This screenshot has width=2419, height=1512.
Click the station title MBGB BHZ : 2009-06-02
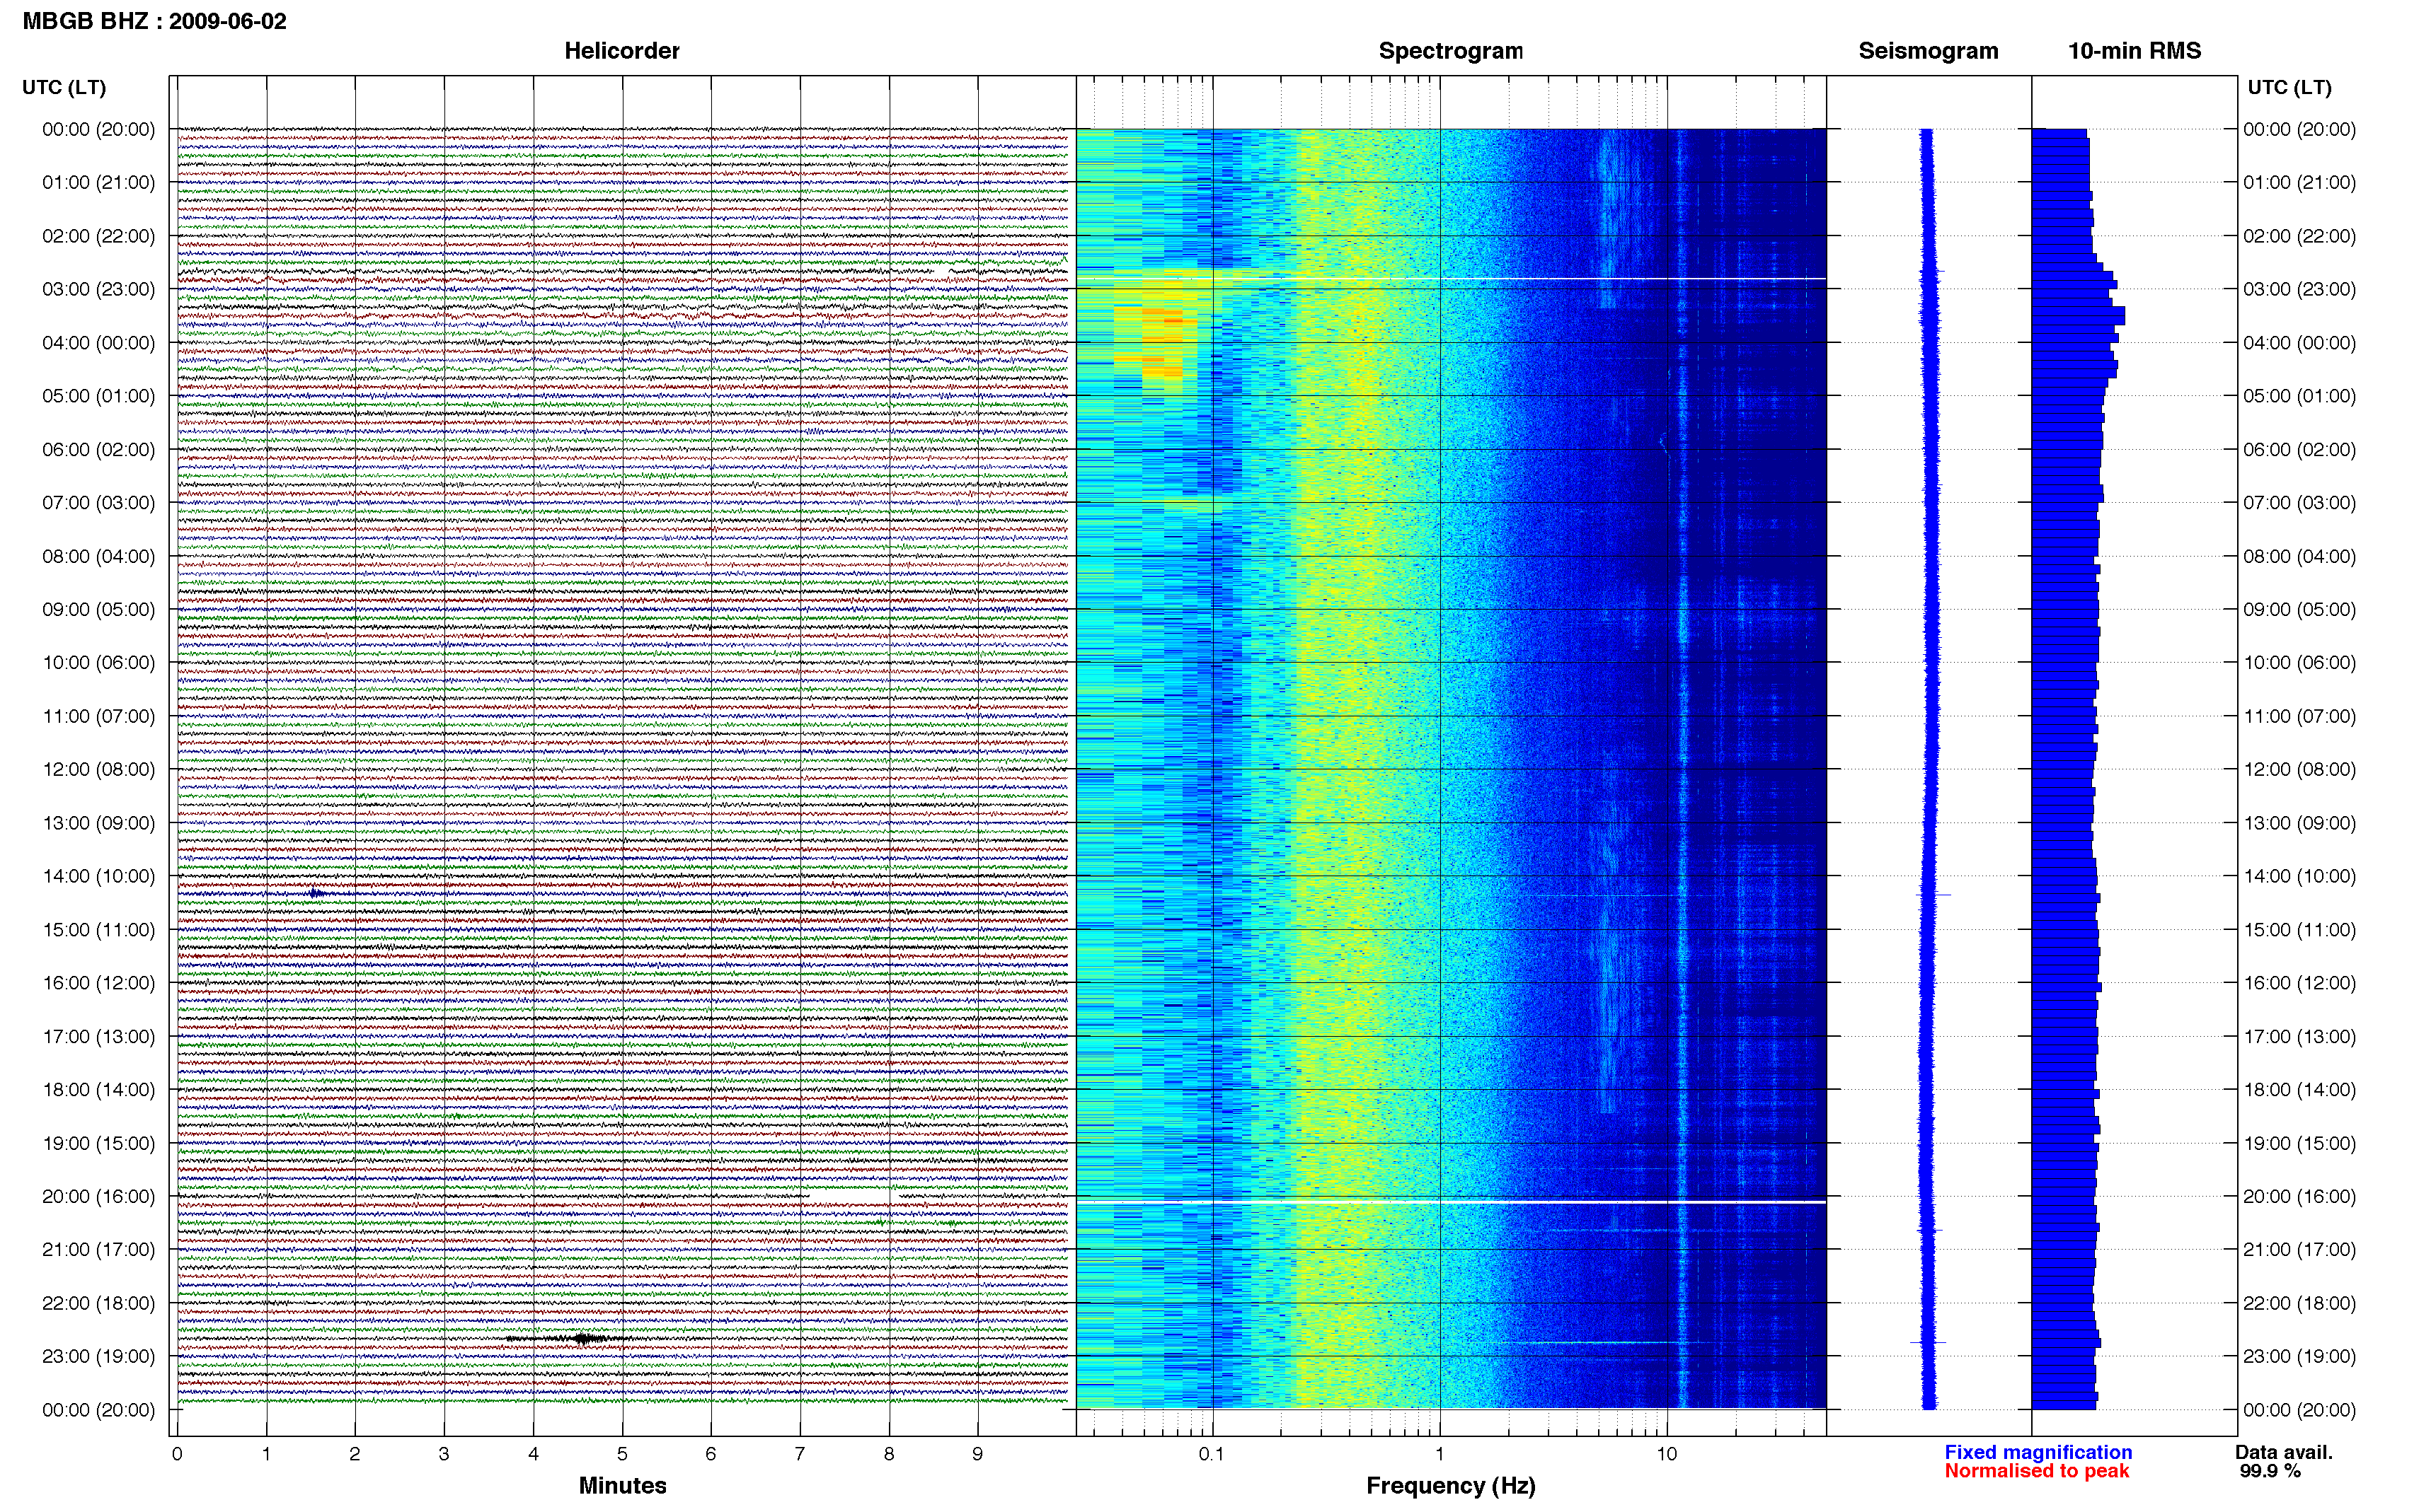tap(154, 21)
